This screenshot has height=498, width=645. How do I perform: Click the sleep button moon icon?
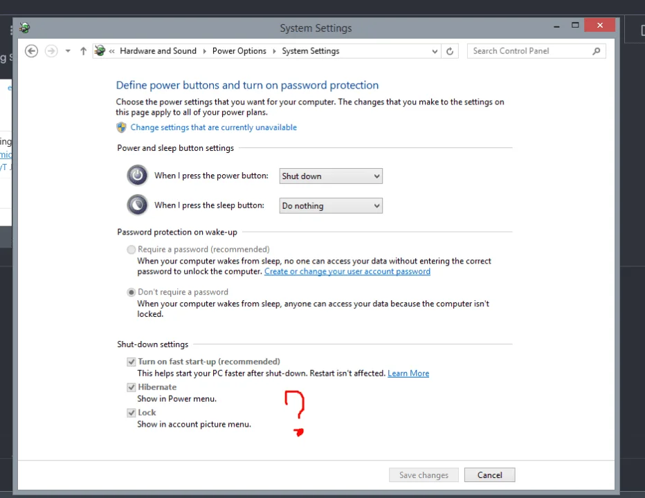pyautogui.click(x=138, y=205)
